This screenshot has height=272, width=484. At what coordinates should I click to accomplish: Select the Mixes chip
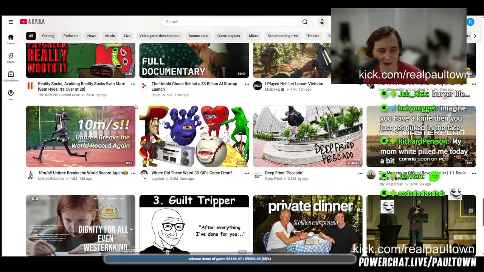[x=254, y=36]
